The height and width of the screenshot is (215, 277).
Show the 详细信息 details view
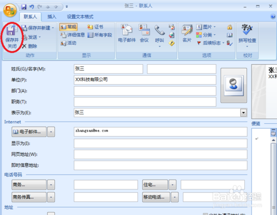(x=73, y=35)
